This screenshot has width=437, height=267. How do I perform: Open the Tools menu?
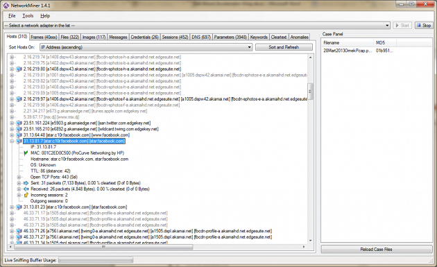tap(28, 16)
